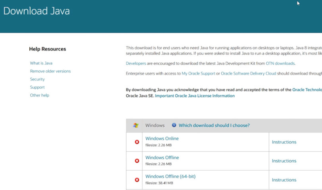
Task: Click the blue info icon beside download question
Action: [174, 125]
